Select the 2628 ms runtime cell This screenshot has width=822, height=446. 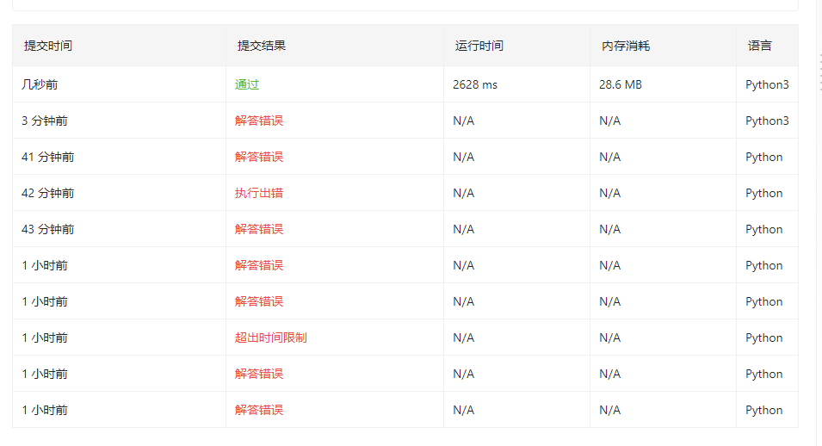(x=475, y=84)
